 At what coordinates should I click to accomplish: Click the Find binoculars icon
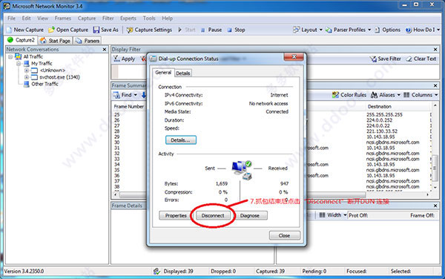pyautogui.click(x=116, y=95)
